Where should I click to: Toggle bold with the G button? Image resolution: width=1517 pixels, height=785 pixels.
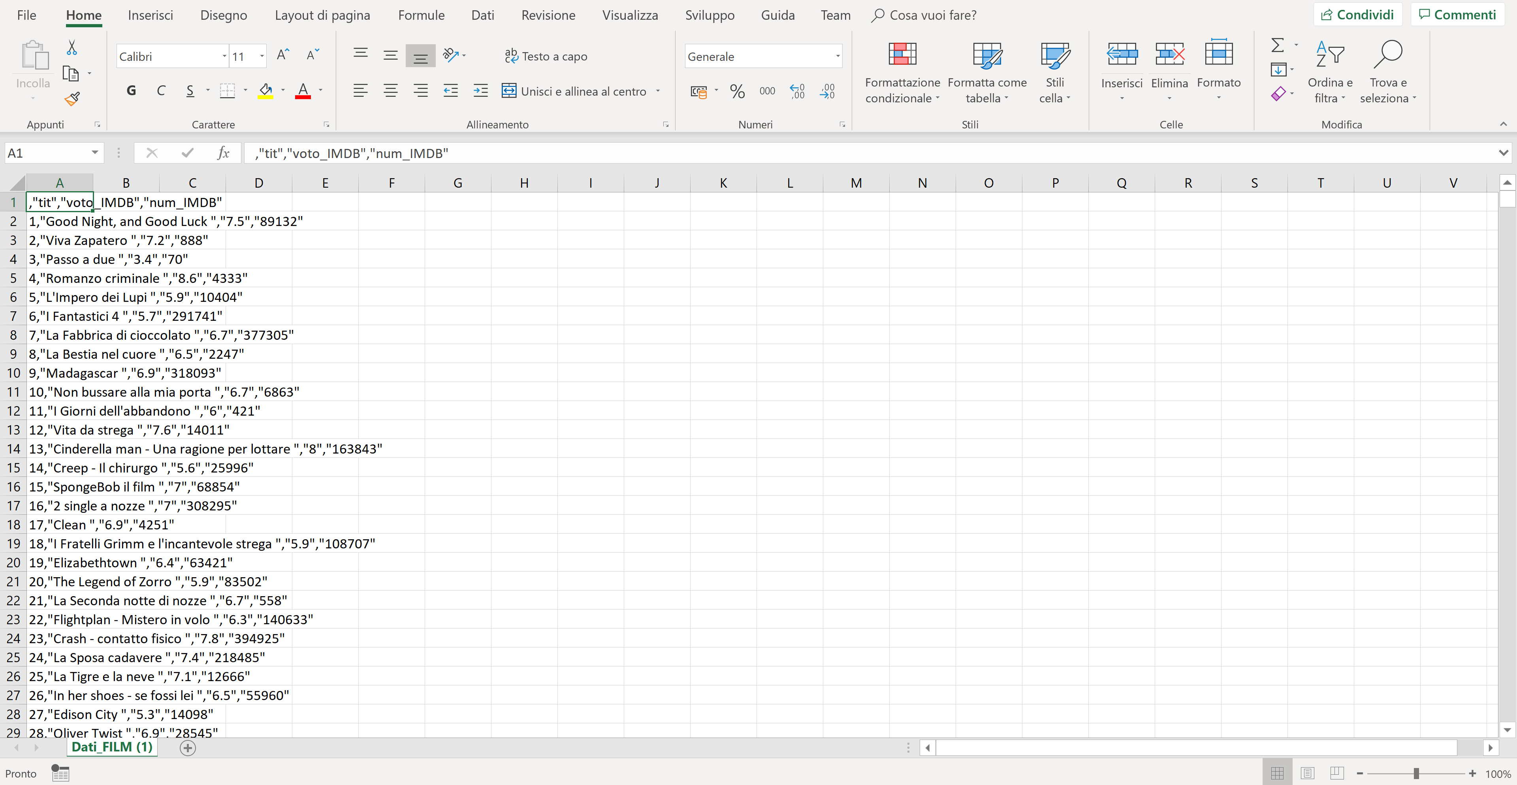click(131, 91)
